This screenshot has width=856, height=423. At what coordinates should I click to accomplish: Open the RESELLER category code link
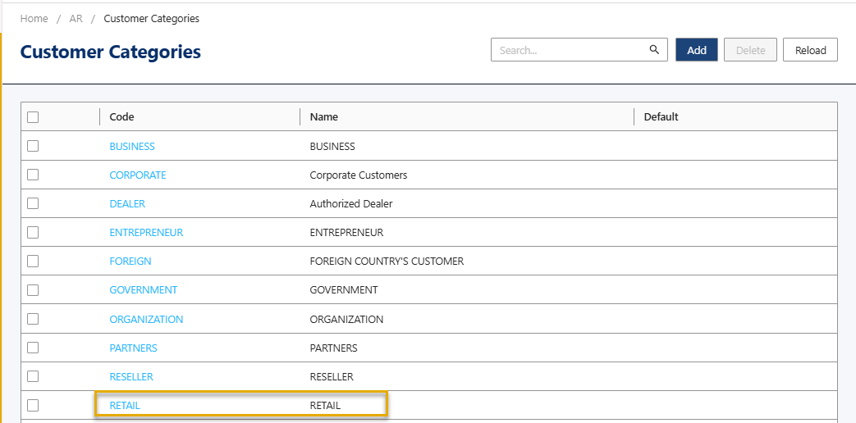tap(131, 377)
